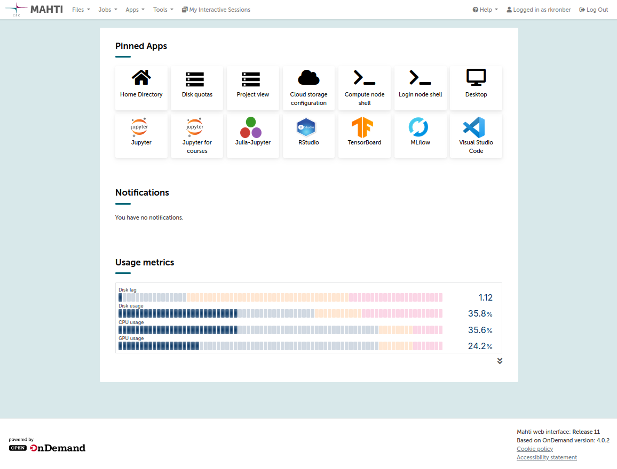Launch the Compute node shell icon

pyautogui.click(x=365, y=78)
